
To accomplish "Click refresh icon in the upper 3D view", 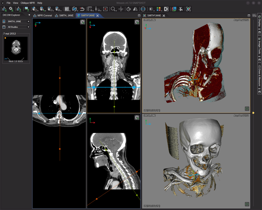I will tap(247, 108).
